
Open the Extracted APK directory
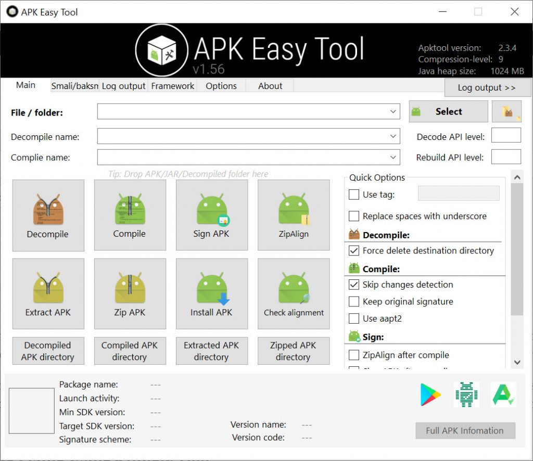212,351
